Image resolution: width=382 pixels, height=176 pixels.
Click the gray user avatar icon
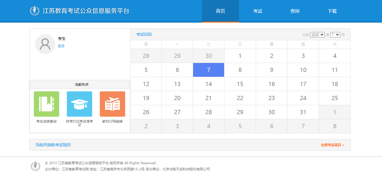pos(45,44)
